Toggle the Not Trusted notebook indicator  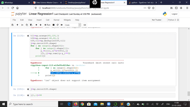(156, 20)
